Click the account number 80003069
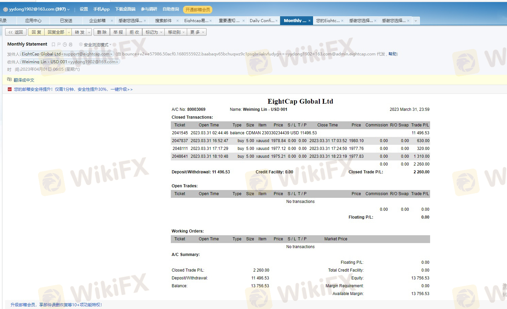This screenshot has height=309, width=507. click(x=196, y=109)
